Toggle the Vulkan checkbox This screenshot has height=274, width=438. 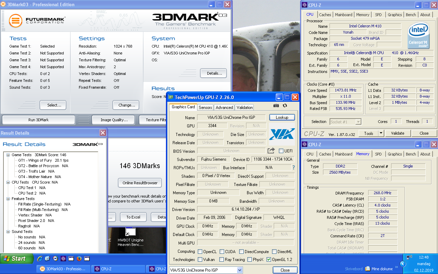pos(200,260)
